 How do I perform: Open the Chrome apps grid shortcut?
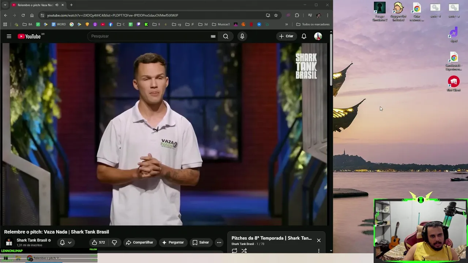tap(5, 24)
